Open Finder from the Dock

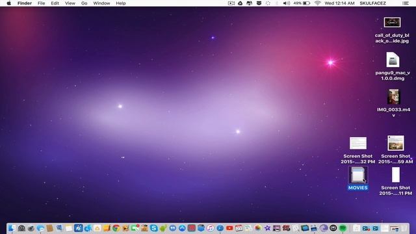click(12, 228)
